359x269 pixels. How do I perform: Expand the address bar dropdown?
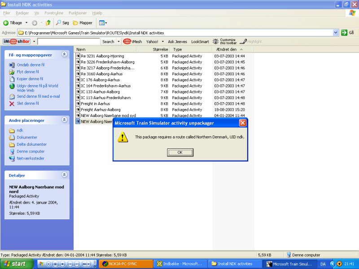[x=336, y=33]
